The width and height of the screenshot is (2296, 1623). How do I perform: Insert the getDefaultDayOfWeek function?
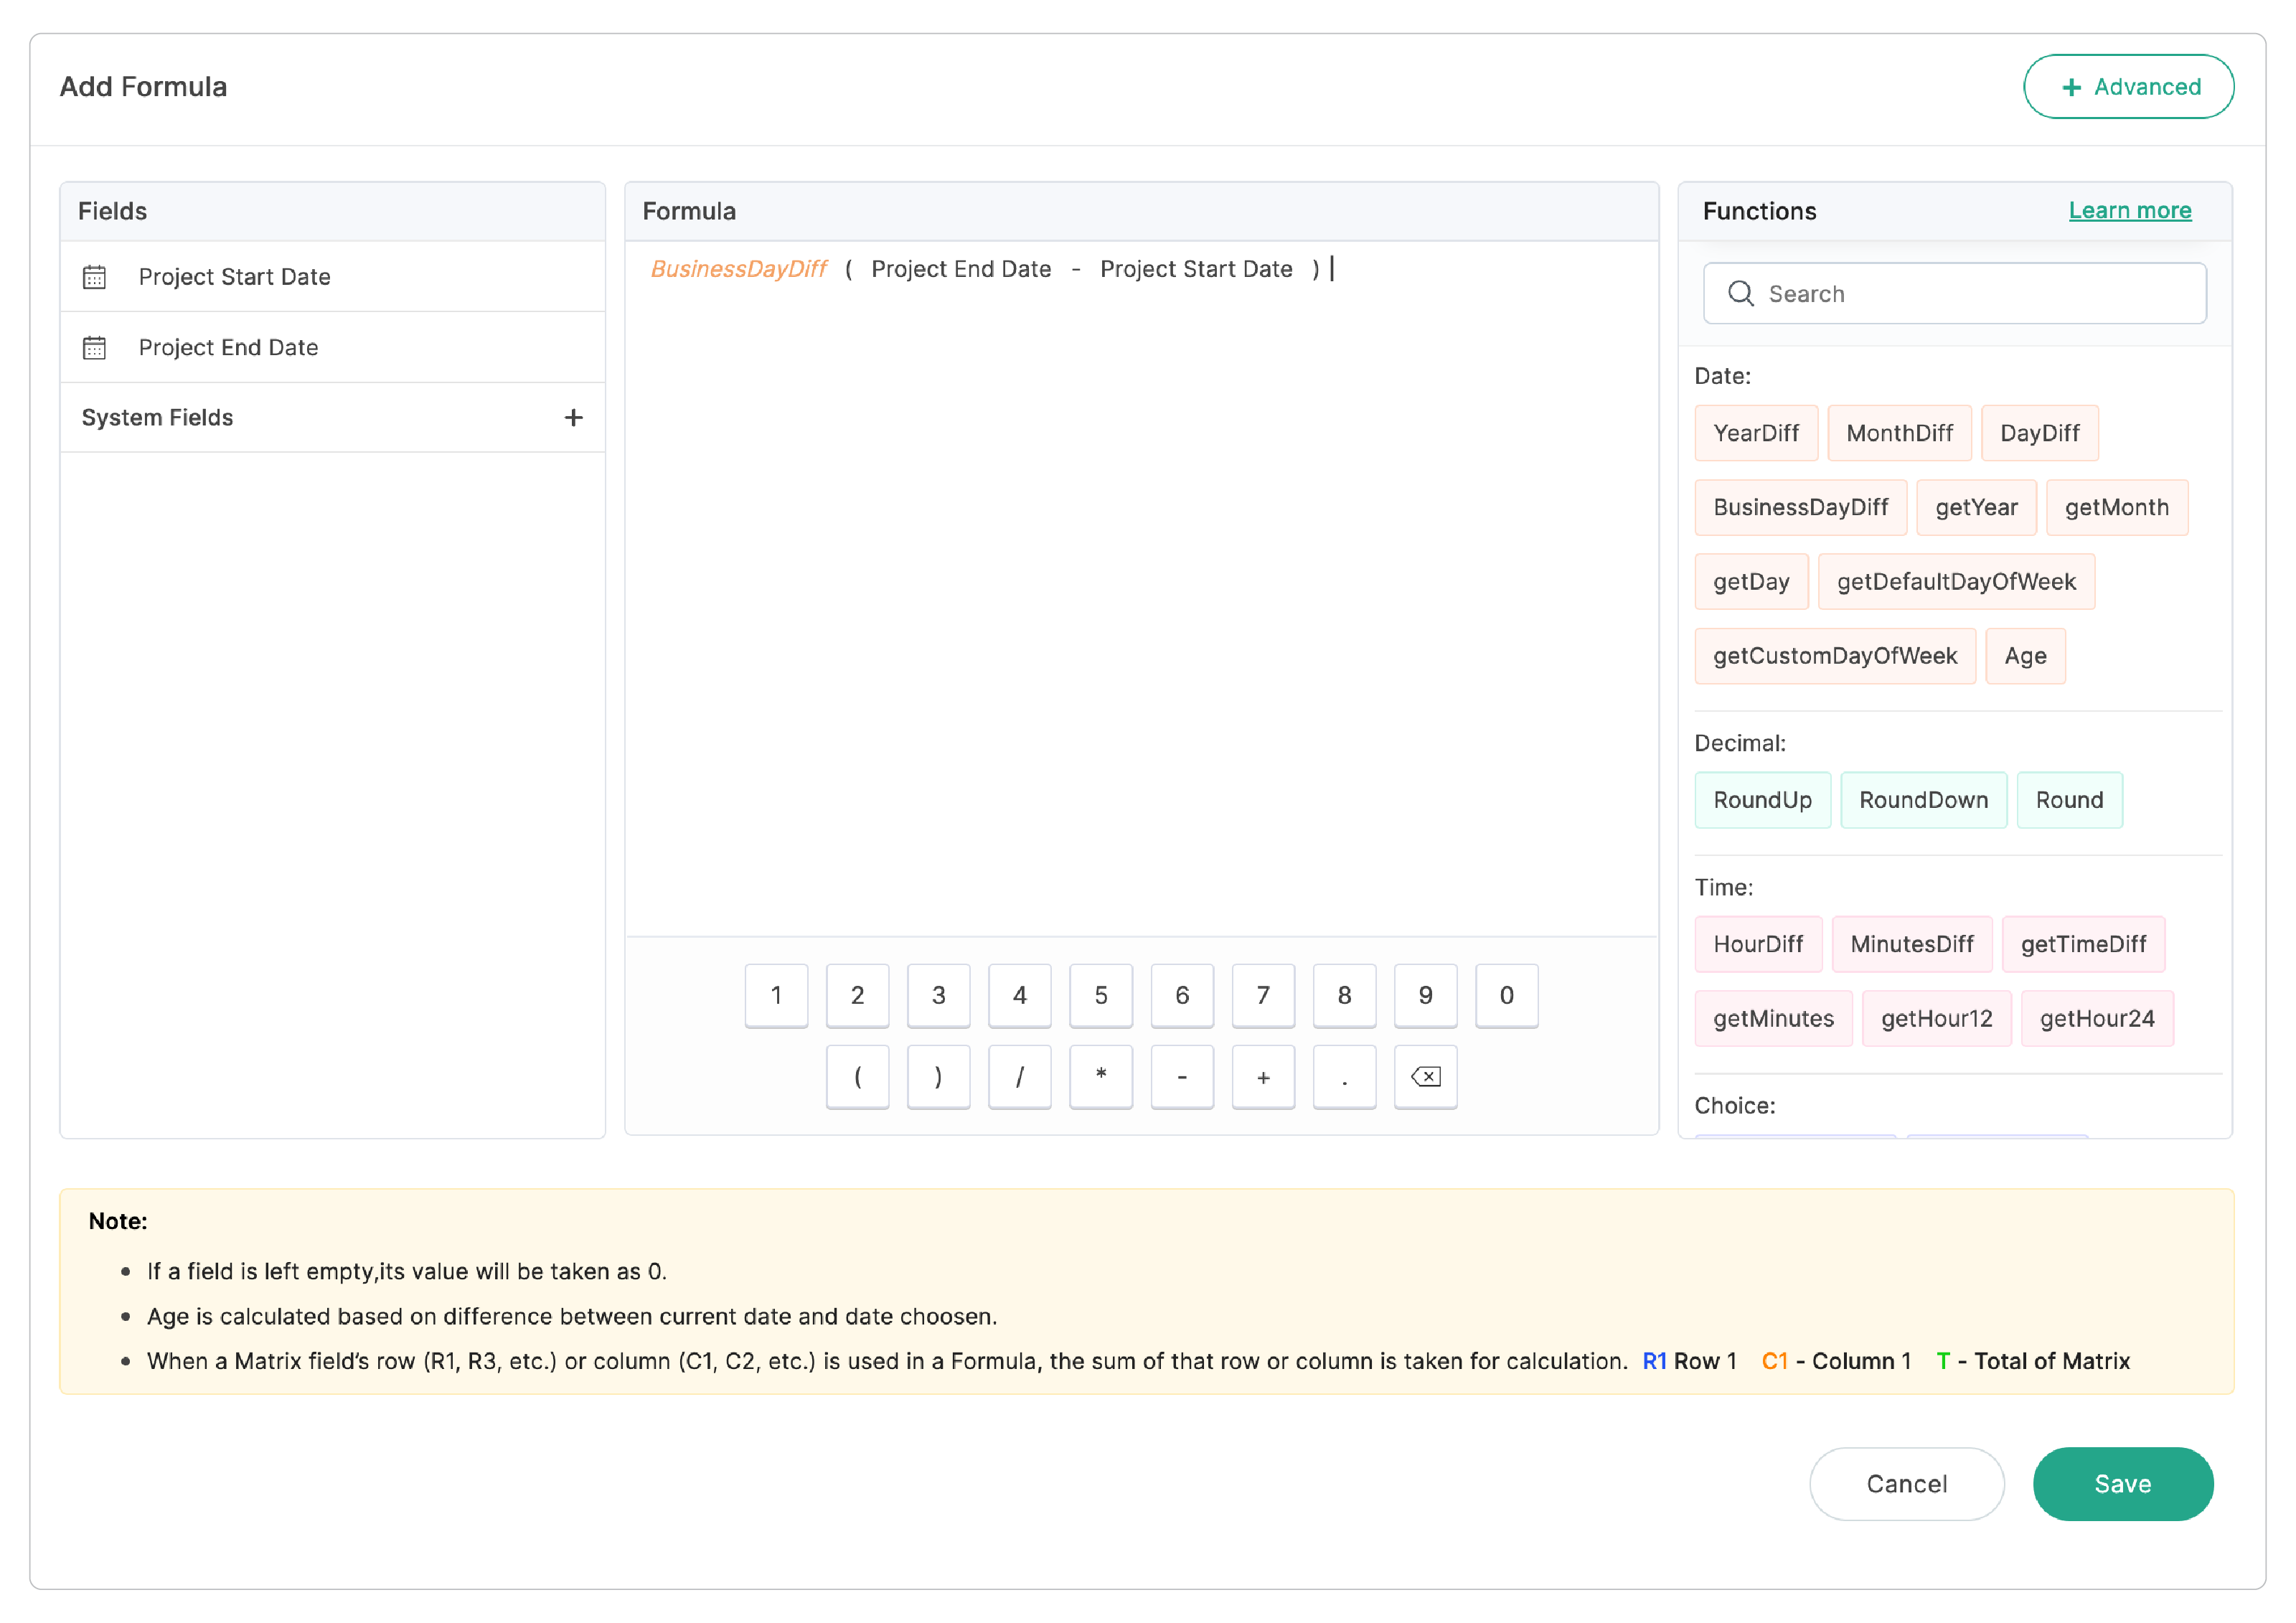1955,582
